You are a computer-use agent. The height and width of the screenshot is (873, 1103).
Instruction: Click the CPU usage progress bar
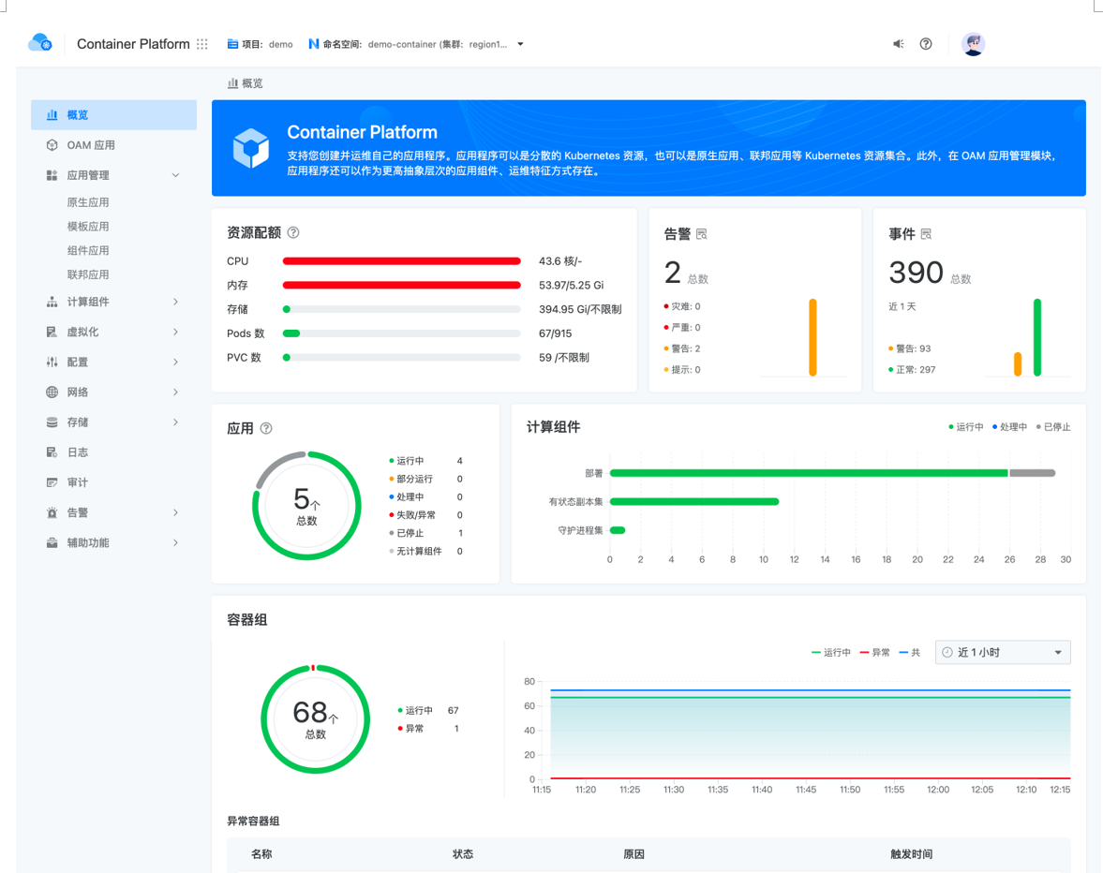point(401,260)
